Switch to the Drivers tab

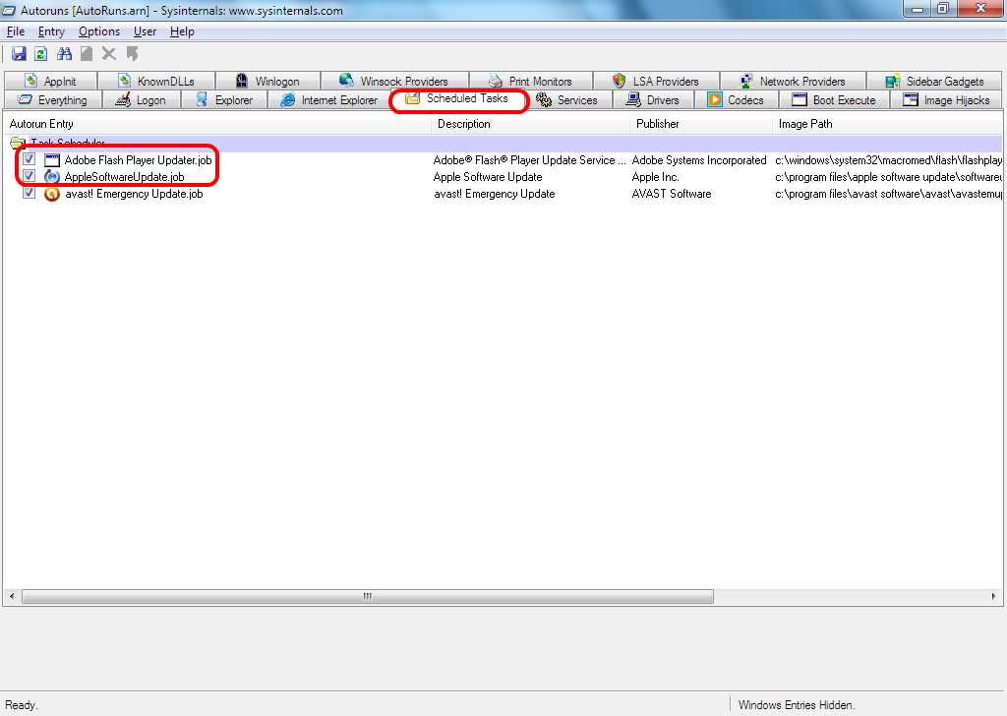[x=653, y=100]
